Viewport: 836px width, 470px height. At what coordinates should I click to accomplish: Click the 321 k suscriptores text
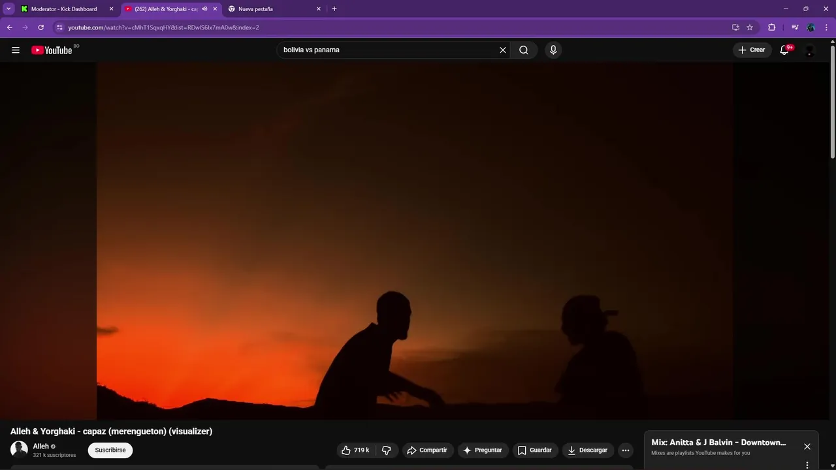coord(54,456)
